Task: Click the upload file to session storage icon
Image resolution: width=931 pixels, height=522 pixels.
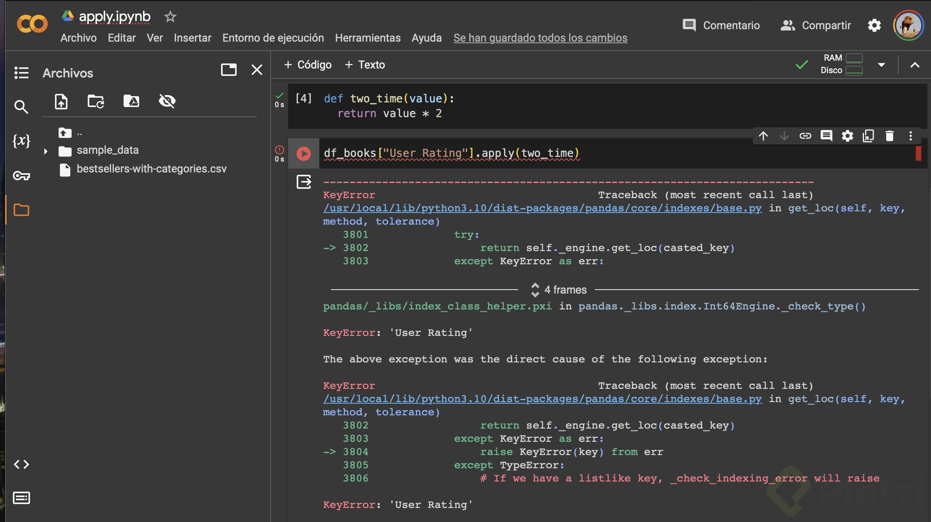Action: [61, 102]
